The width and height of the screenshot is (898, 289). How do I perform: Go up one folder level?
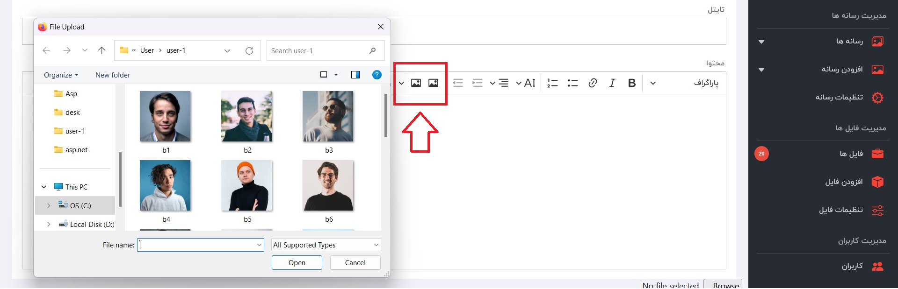pyautogui.click(x=101, y=50)
